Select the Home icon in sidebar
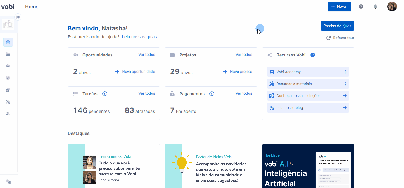This screenshot has width=404, height=188. coord(8,42)
